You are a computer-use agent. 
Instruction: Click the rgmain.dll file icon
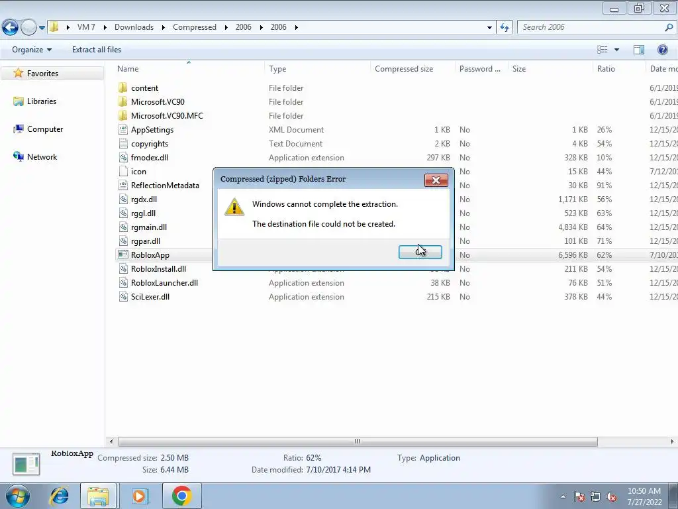pos(123,227)
